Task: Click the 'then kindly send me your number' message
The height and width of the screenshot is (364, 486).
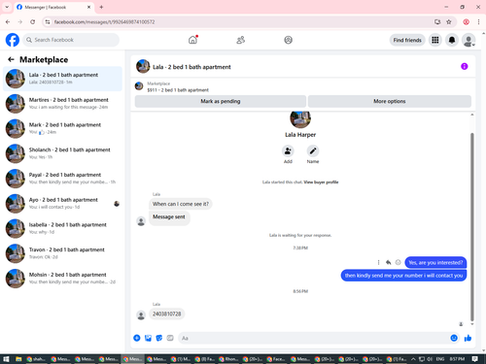Action: coord(403,276)
